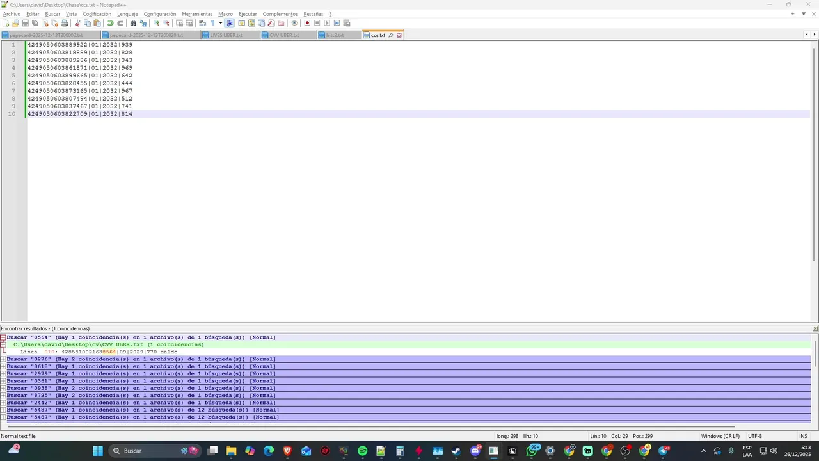Click the Print toolbar icon
The width and height of the screenshot is (819, 461).
click(x=65, y=23)
